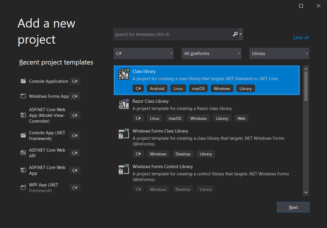The width and height of the screenshot is (327, 228).
Task: Click the Windows Forms Control Library icon
Action: pyautogui.click(x=123, y=170)
